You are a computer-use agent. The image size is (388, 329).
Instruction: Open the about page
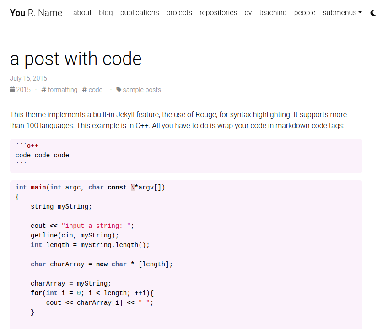click(82, 13)
